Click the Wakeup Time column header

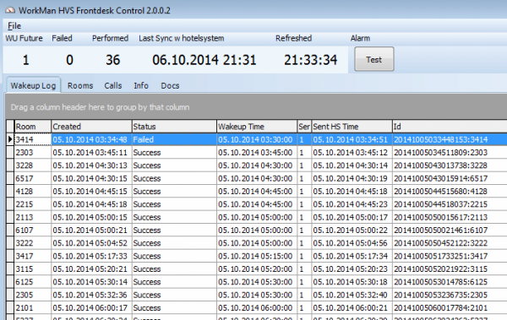tap(257, 127)
